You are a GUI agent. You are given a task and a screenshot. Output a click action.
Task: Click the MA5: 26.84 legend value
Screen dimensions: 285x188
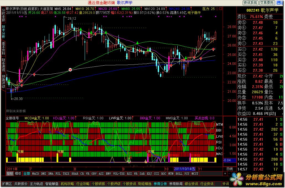63,9
